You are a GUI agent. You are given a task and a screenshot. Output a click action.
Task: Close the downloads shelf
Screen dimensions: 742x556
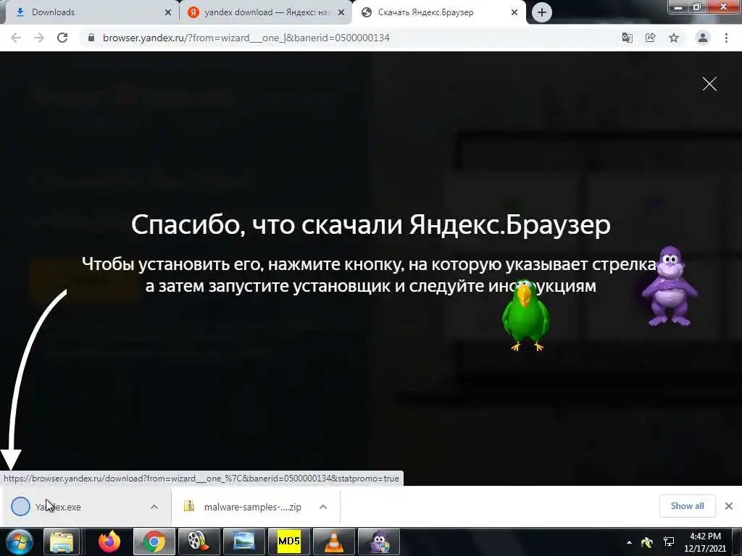point(729,506)
